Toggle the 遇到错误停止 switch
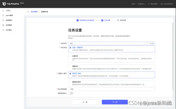176x109 pixels. (x=71, y=93)
